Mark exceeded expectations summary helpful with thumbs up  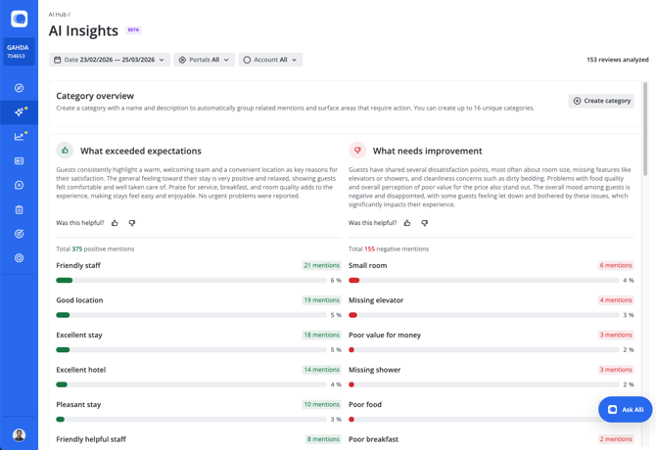[x=115, y=223]
